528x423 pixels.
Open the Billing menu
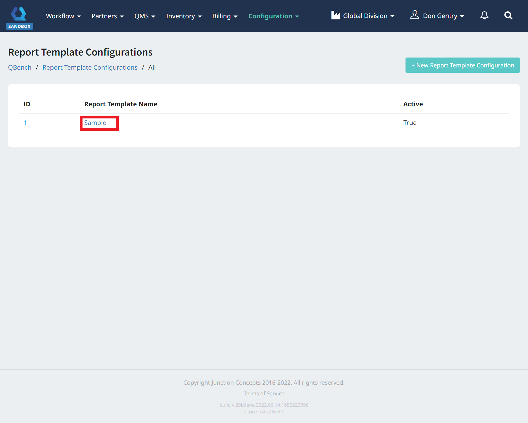[x=225, y=16]
